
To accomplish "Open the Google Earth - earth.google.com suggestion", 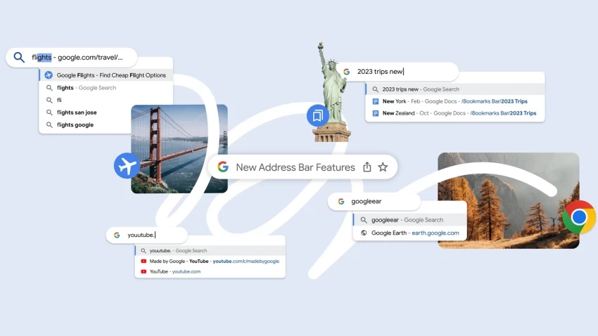I will tap(409, 233).
